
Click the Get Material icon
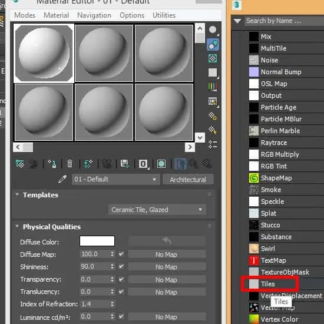click(x=20, y=164)
